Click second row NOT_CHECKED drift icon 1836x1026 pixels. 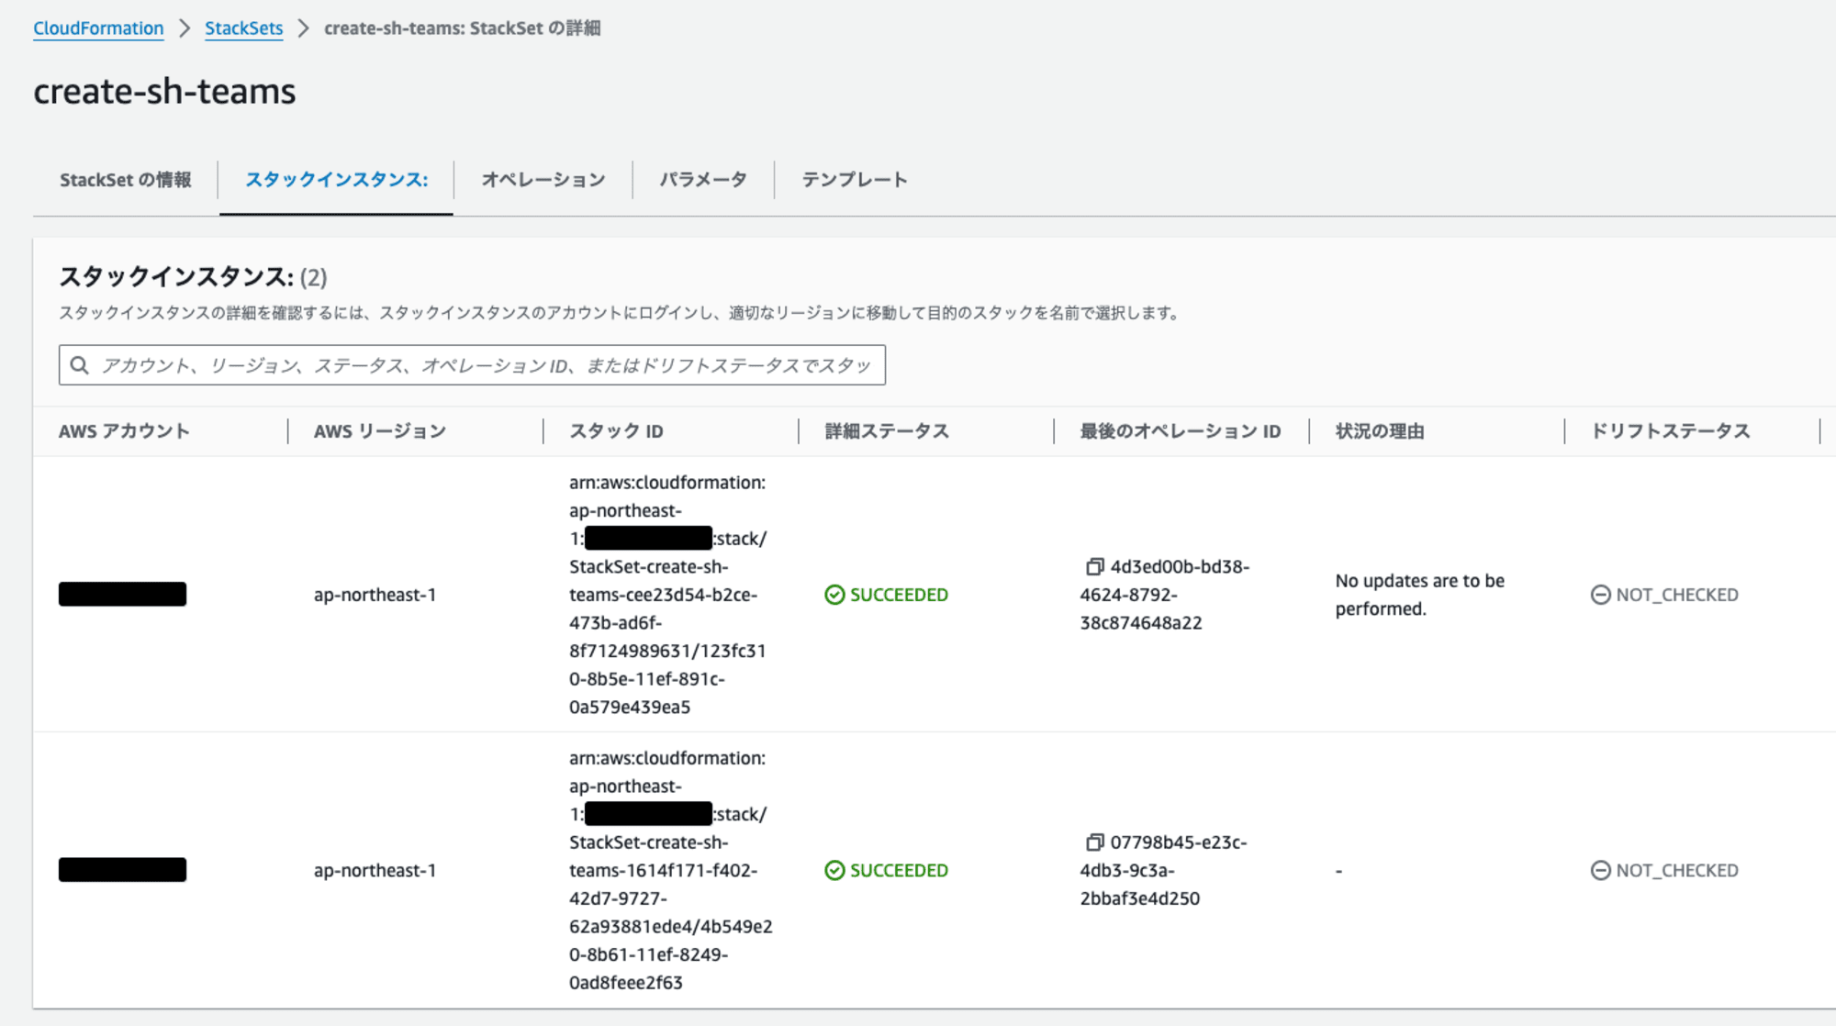[1600, 870]
